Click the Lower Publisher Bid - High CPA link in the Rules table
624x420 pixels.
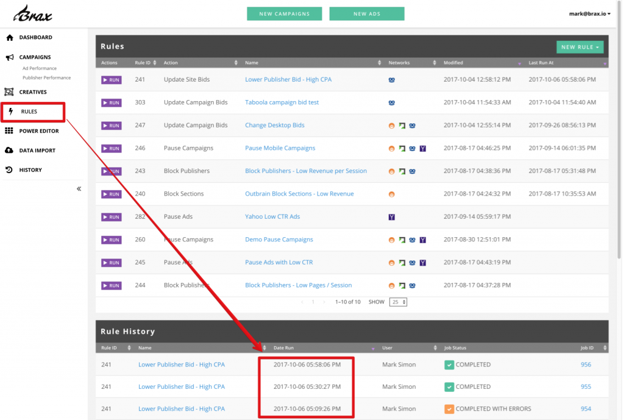[x=288, y=80]
